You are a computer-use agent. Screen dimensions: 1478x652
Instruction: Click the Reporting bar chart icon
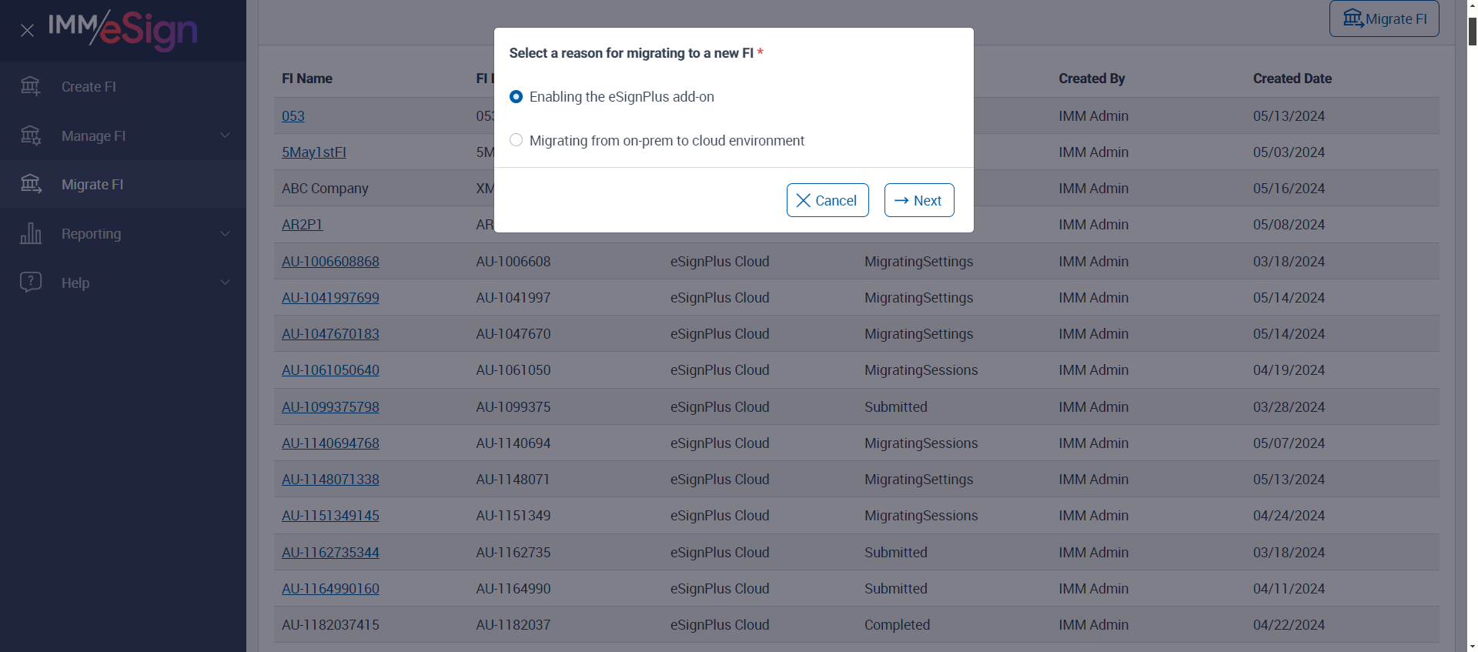[x=31, y=233]
